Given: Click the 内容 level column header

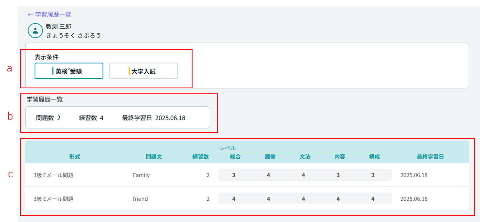Looking at the screenshot, I should tap(339, 157).
